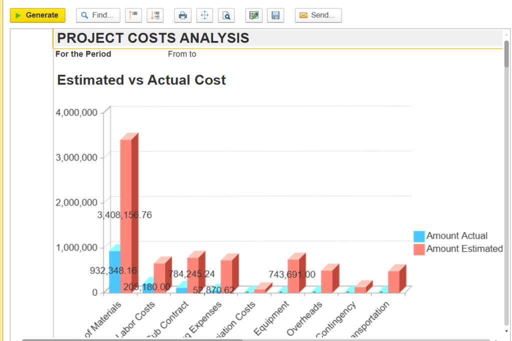The width and height of the screenshot is (512, 341).
Task: Click the page setup crosshair icon
Action: point(204,15)
